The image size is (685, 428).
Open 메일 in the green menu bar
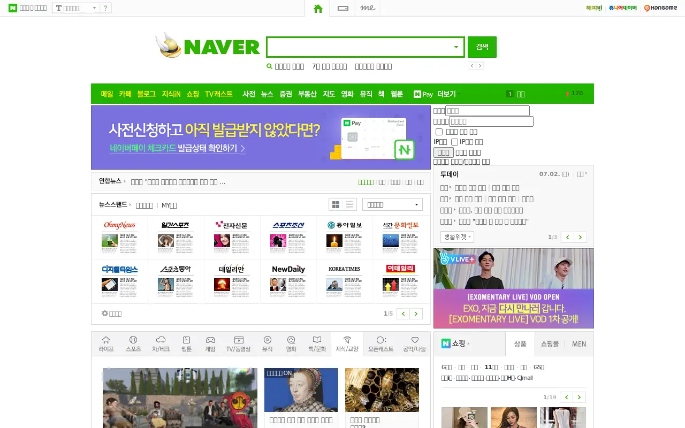pyautogui.click(x=107, y=94)
